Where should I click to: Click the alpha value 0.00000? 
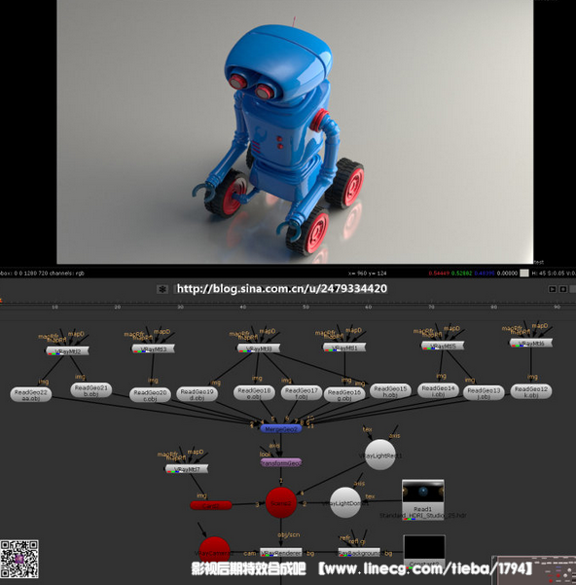(x=507, y=274)
